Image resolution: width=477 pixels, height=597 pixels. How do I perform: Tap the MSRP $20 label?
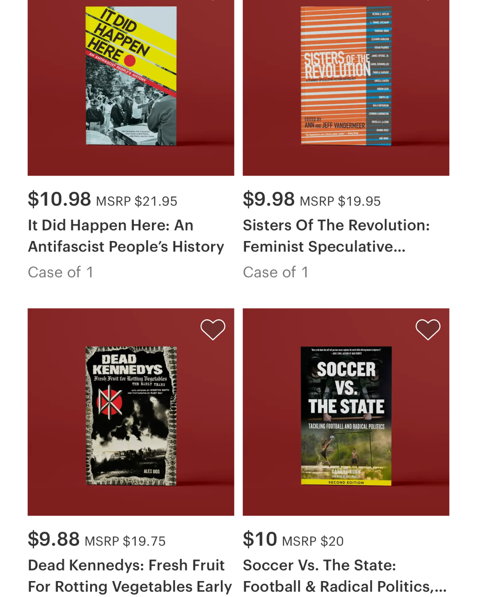pos(313,541)
